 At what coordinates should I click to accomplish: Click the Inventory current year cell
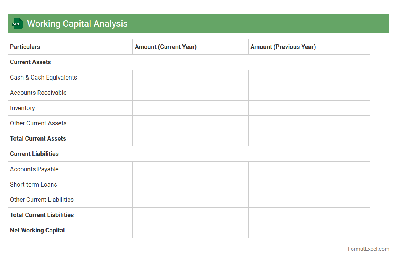(190, 108)
